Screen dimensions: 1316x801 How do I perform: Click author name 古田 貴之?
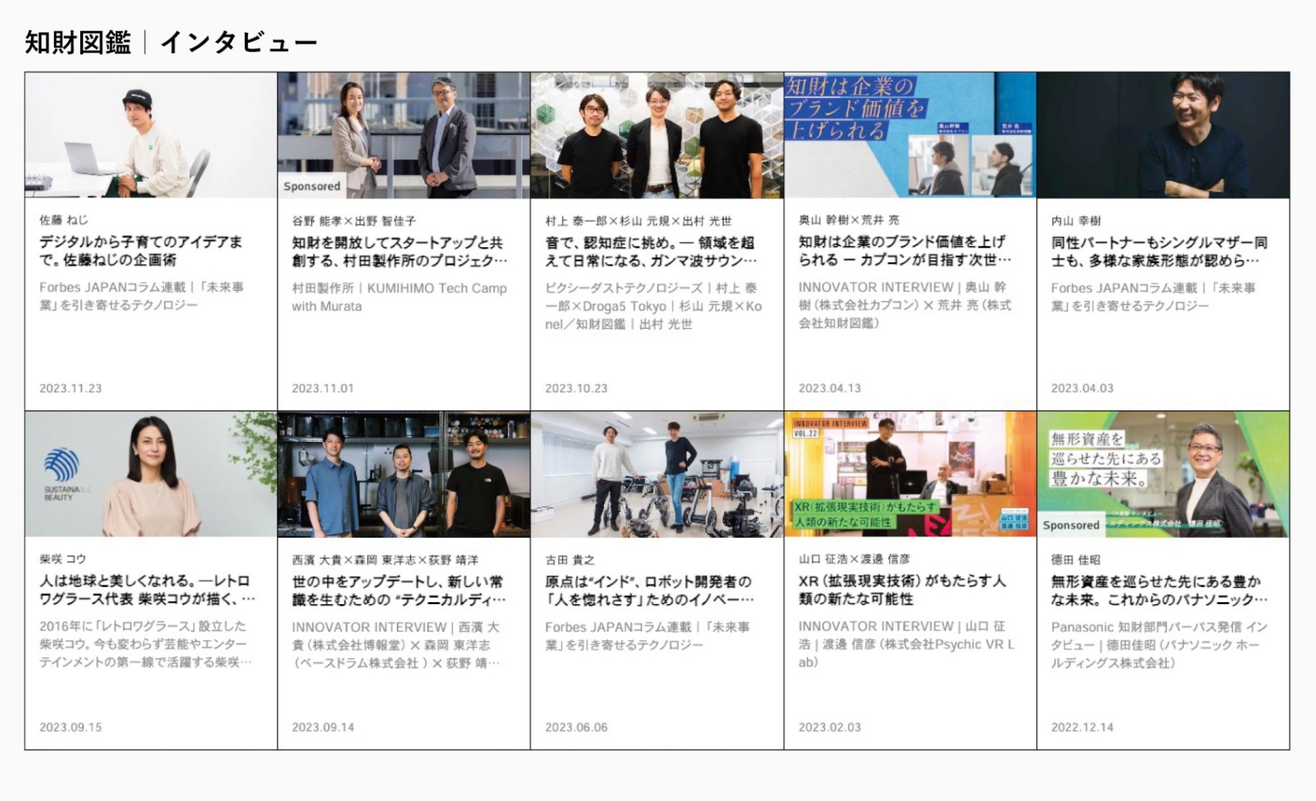tap(570, 559)
